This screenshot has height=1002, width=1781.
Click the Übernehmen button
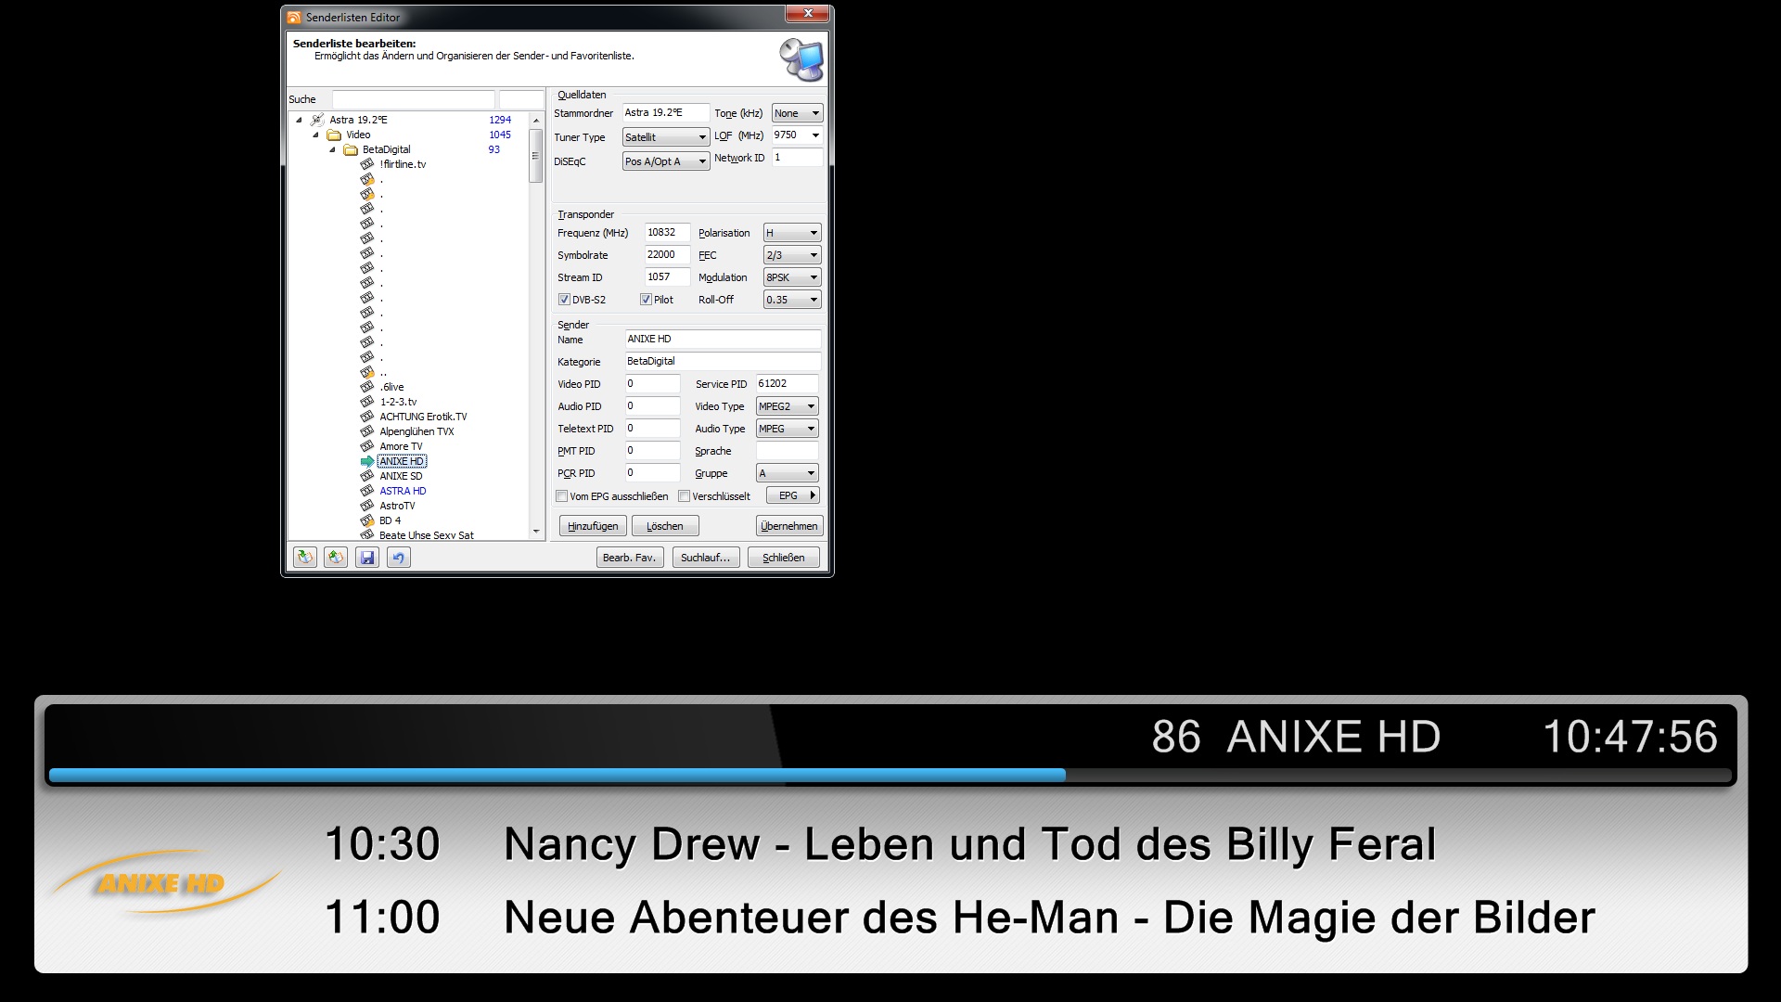coord(789,526)
